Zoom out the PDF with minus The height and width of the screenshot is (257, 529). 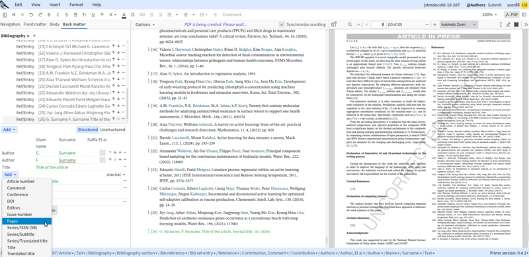click(427, 24)
